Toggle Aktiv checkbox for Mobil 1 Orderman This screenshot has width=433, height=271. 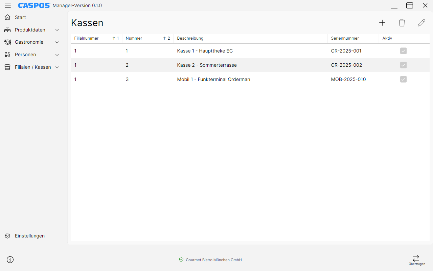(403, 79)
